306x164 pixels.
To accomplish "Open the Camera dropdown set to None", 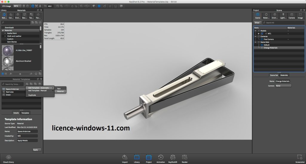I will coord(283,86).
